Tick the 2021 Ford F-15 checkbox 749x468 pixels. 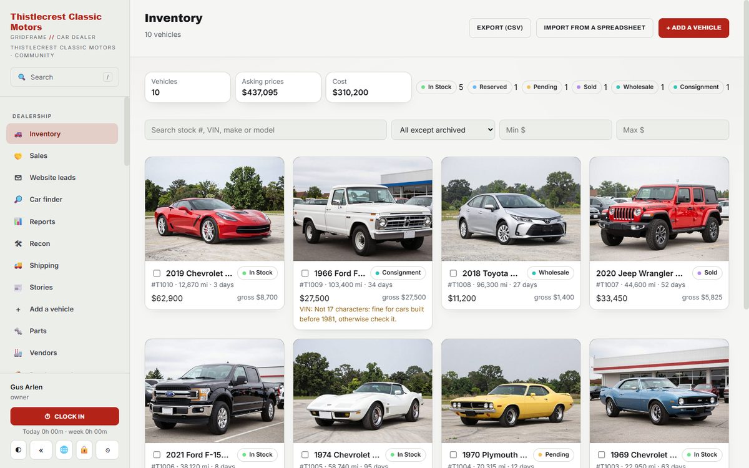point(157,455)
